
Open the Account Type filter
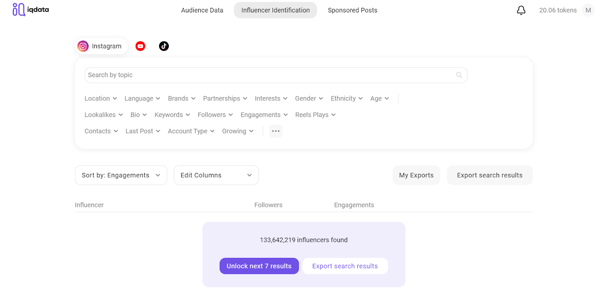pyautogui.click(x=191, y=131)
